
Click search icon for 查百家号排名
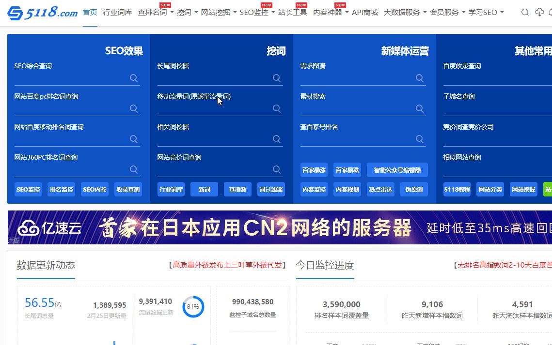[420, 139]
